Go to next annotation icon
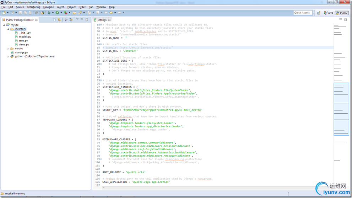Viewport: 352px width, 198px height. pos(90,13)
